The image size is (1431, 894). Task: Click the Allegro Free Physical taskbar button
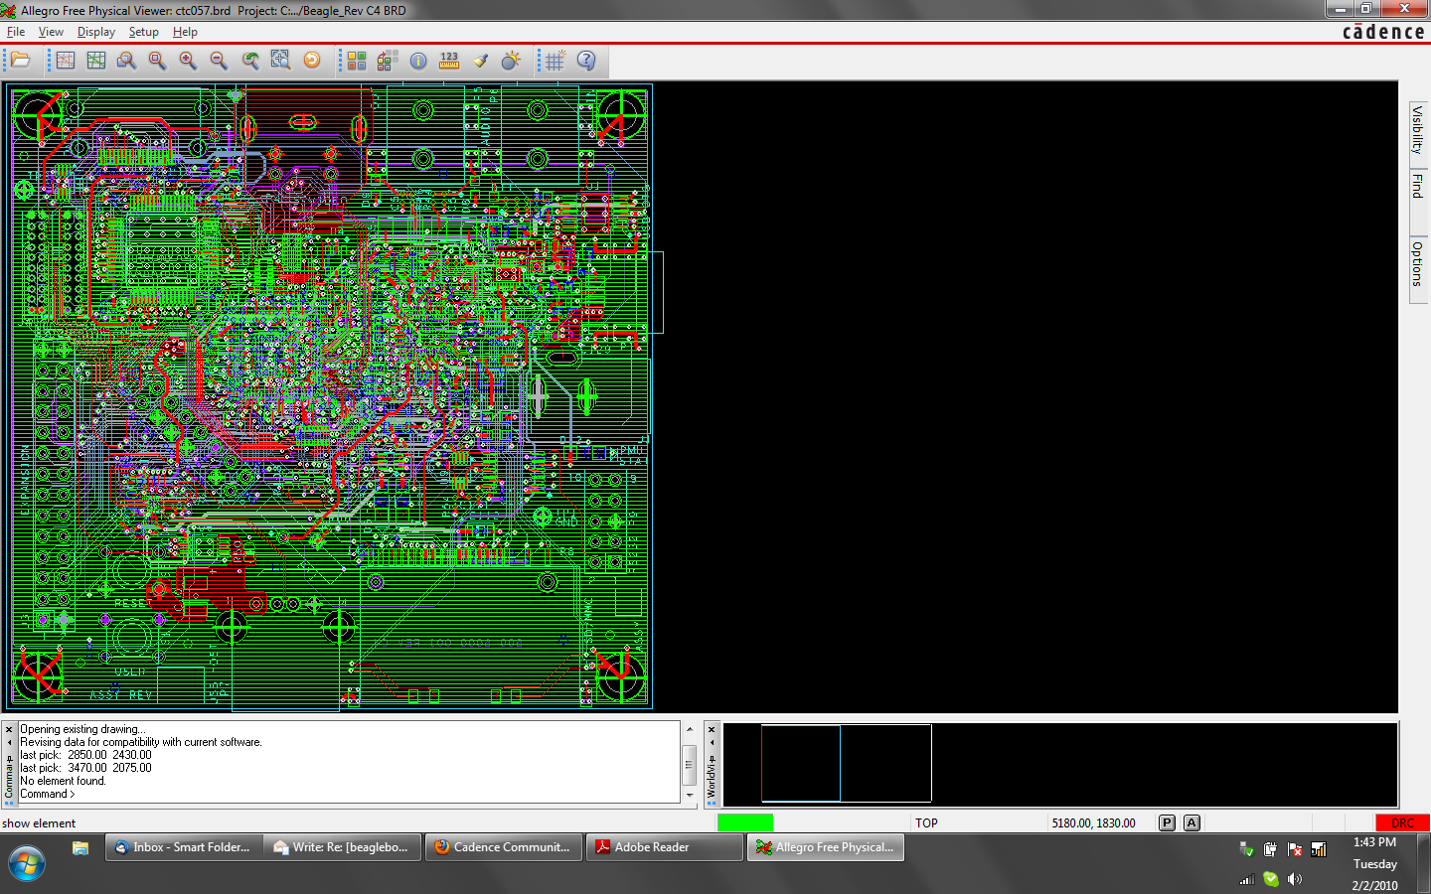(826, 847)
